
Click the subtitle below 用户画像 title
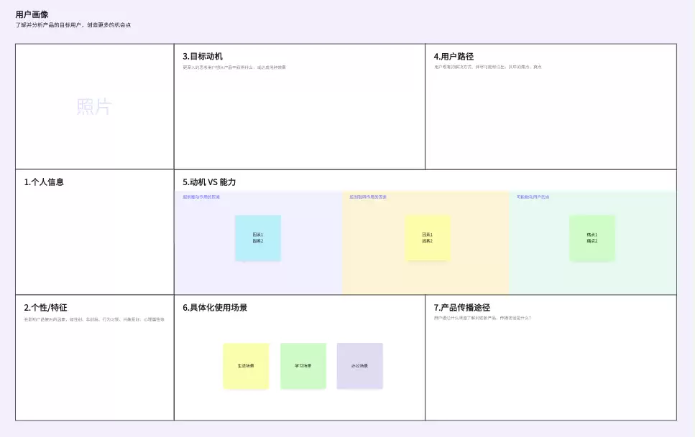pyautogui.click(x=73, y=25)
